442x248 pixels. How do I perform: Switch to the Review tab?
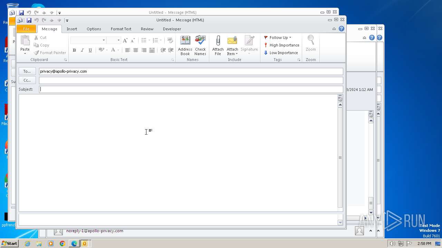[x=147, y=29]
